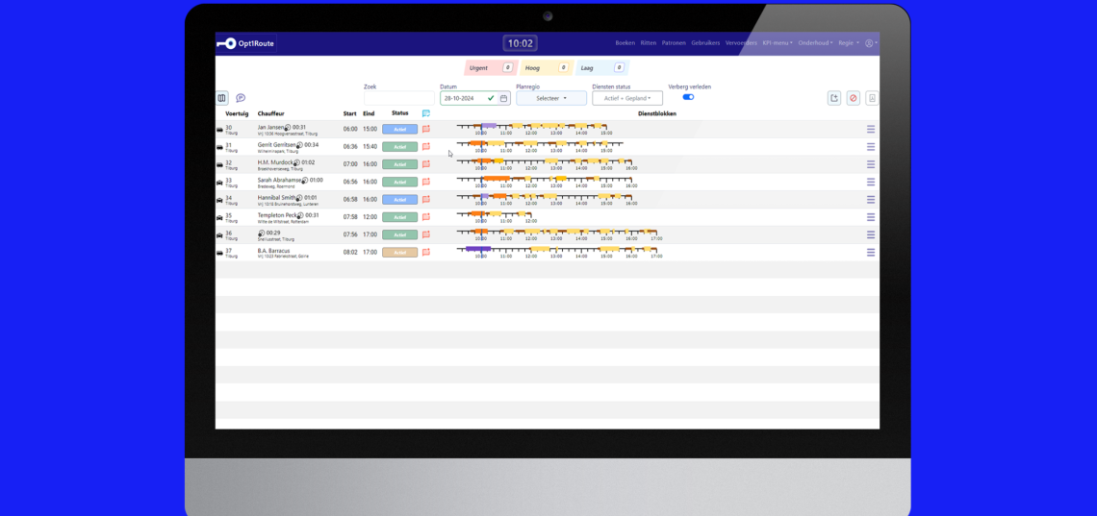1097x516 pixels.
Task: Click the red cancel circle icon
Action: (853, 98)
